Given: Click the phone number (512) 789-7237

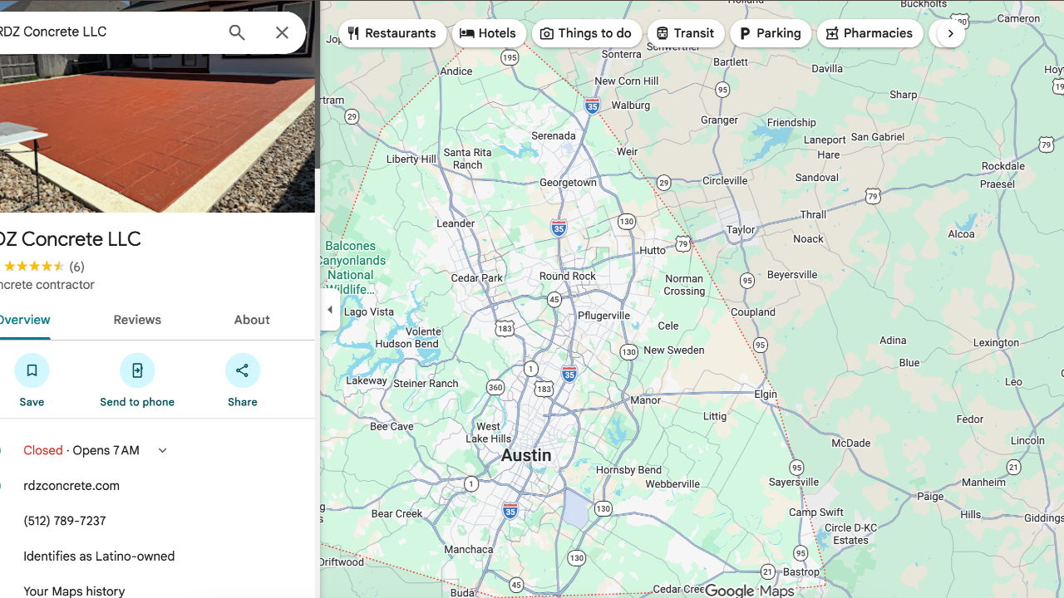Looking at the screenshot, I should click(65, 521).
